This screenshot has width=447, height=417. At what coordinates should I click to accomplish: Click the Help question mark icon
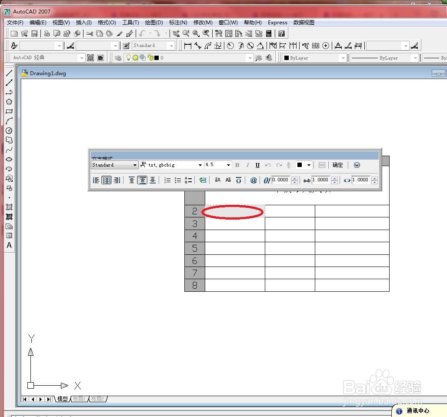click(281, 33)
